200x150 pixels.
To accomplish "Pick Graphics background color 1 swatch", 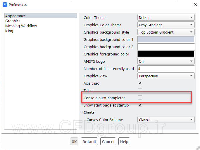I will point(166,39).
